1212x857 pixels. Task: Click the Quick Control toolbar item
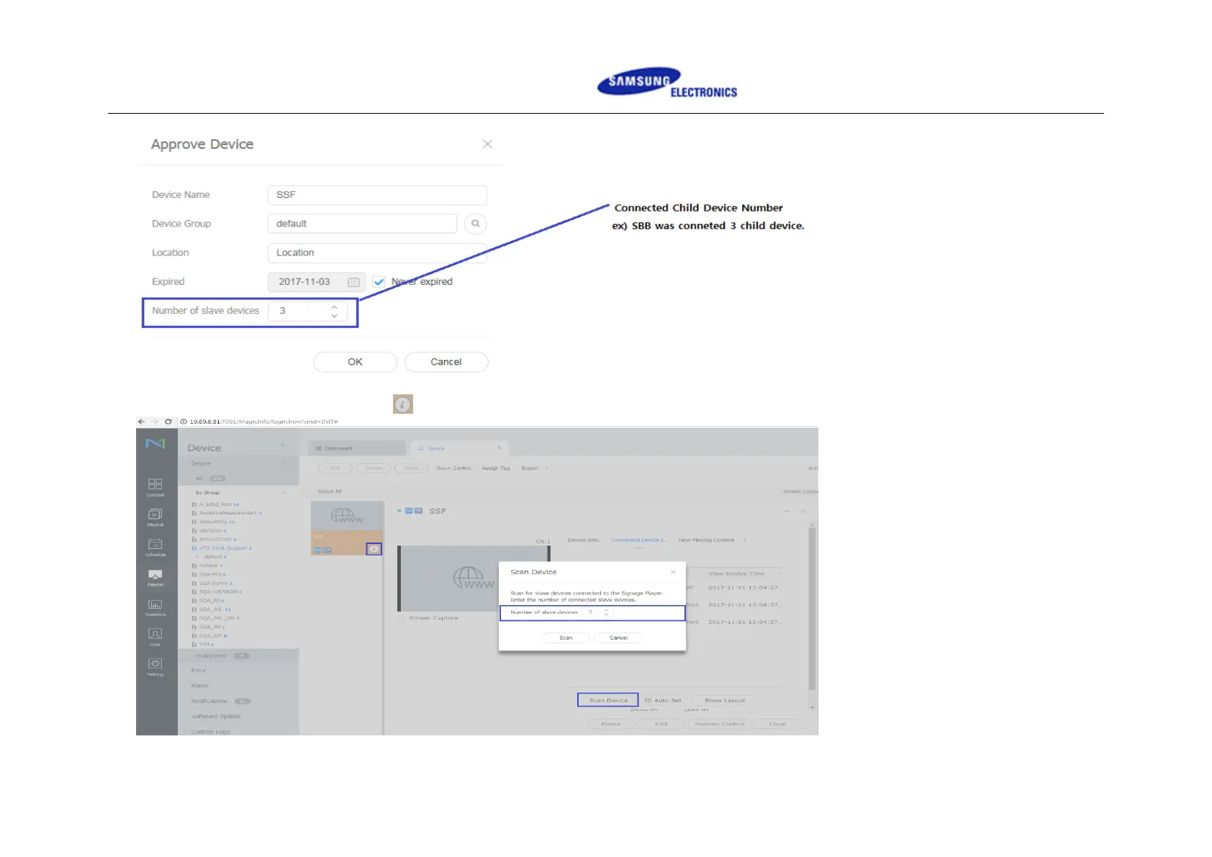point(453,468)
